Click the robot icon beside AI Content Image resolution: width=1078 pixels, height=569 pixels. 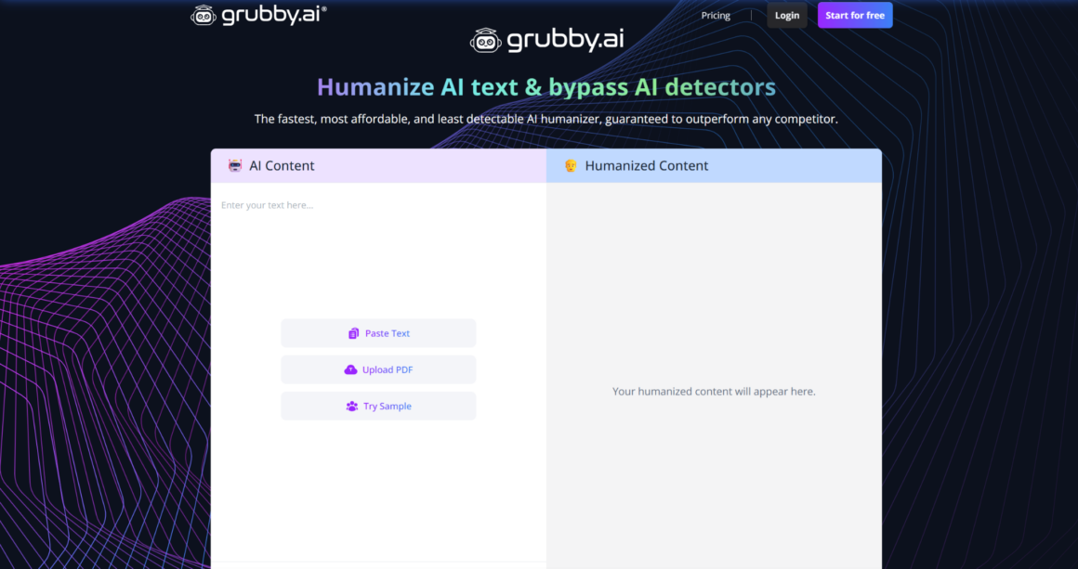click(x=235, y=165)
